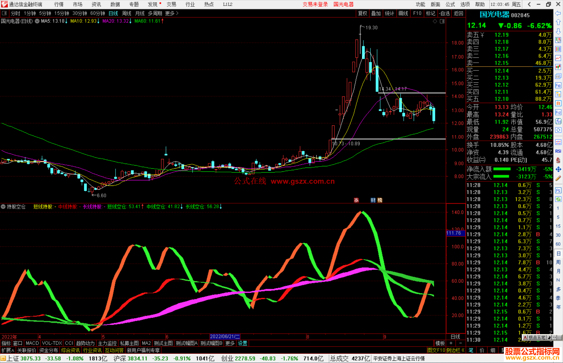This screenshot has height=363, width=563.
Task: Open the intraday line chart icon
Action: tap(558, 58)
